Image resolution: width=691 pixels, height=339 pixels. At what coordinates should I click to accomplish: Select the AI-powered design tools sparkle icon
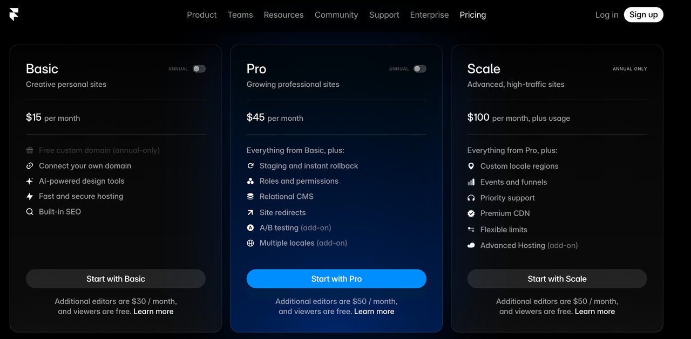(30, 181)
